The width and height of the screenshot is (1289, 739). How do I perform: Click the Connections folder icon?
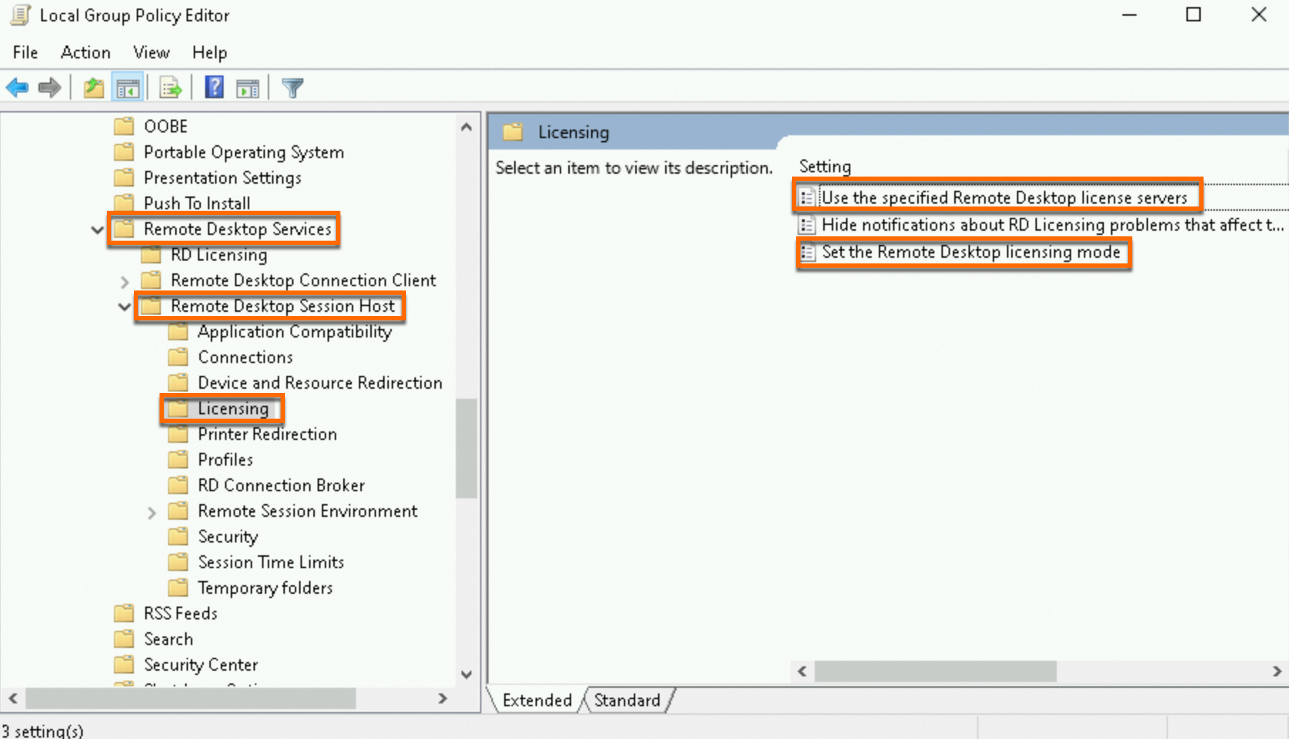178,357
